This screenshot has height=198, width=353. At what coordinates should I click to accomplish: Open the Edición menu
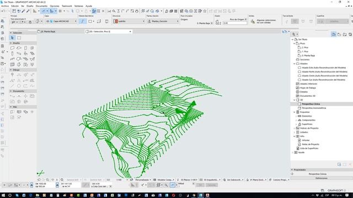[15, 6]
